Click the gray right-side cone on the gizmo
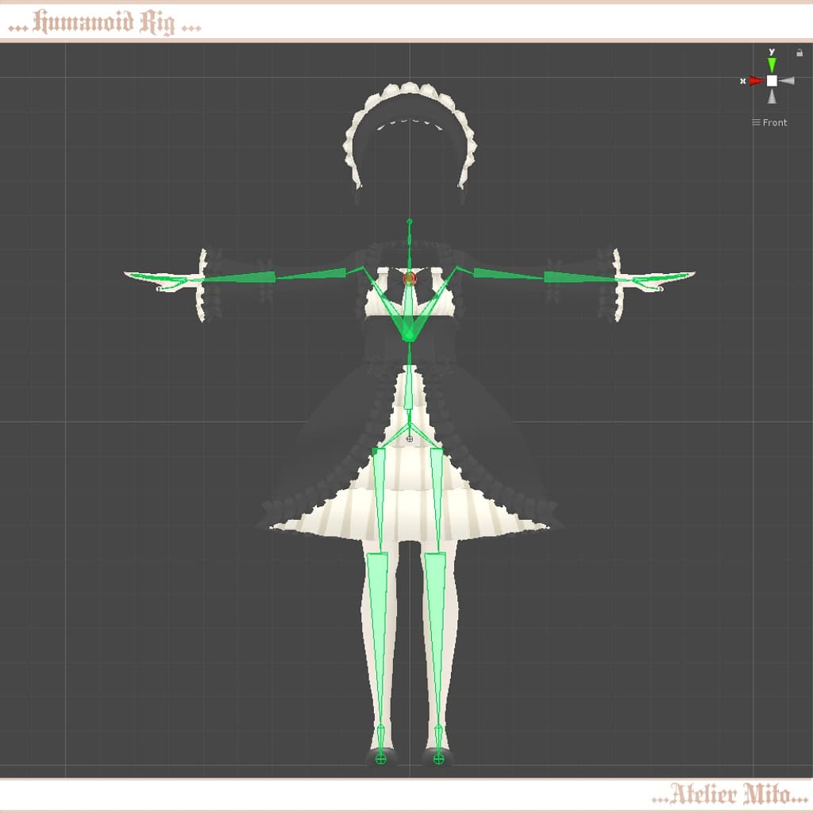813x813 pixels. coord(787,81)
